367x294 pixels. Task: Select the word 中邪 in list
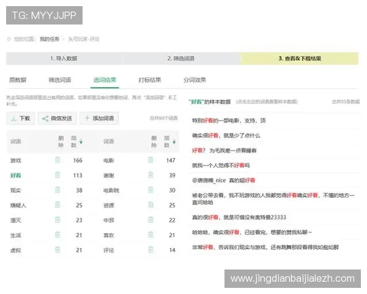tap(109, 221)
